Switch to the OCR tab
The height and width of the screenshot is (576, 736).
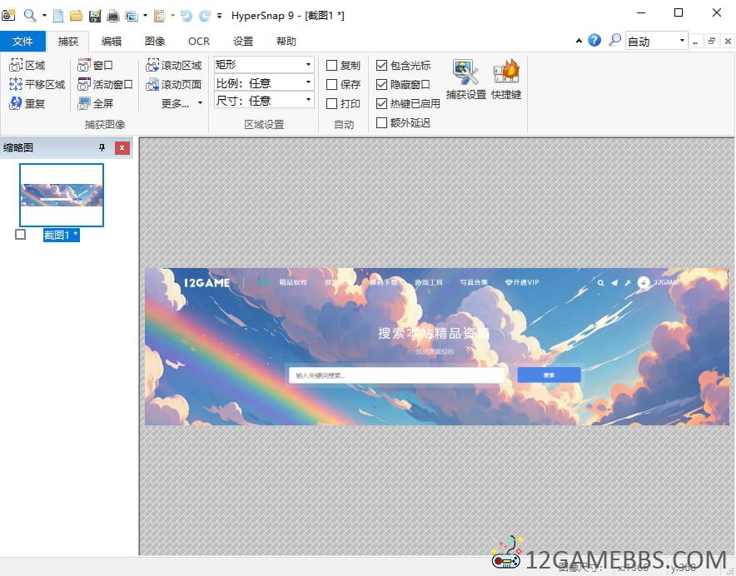[199, 42]
